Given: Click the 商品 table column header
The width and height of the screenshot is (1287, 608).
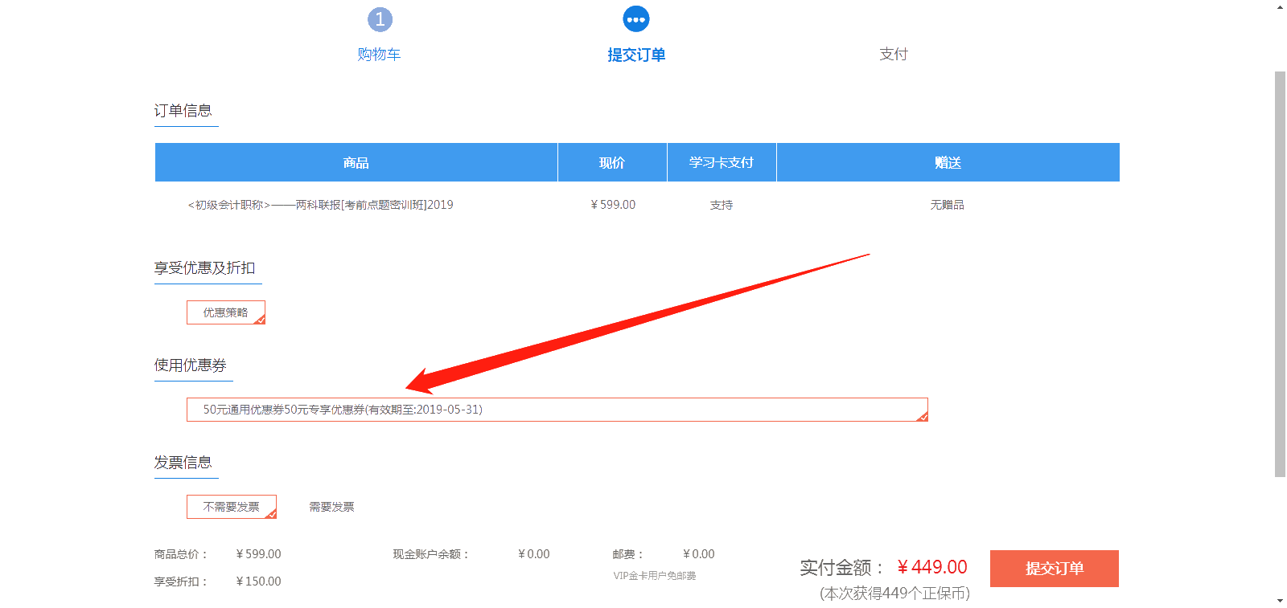Looking at the screenshot, I should (356, 163).
